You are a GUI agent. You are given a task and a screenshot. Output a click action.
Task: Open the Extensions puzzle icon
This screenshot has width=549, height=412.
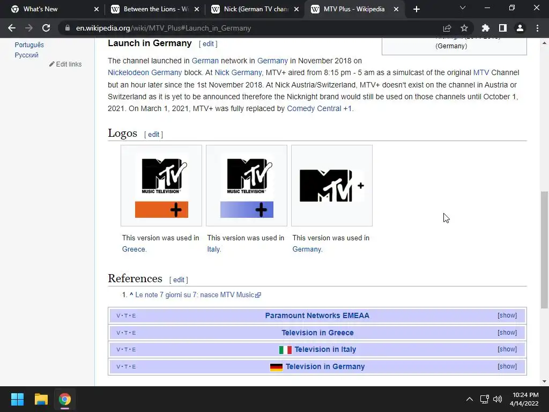(x=486, y=28)
